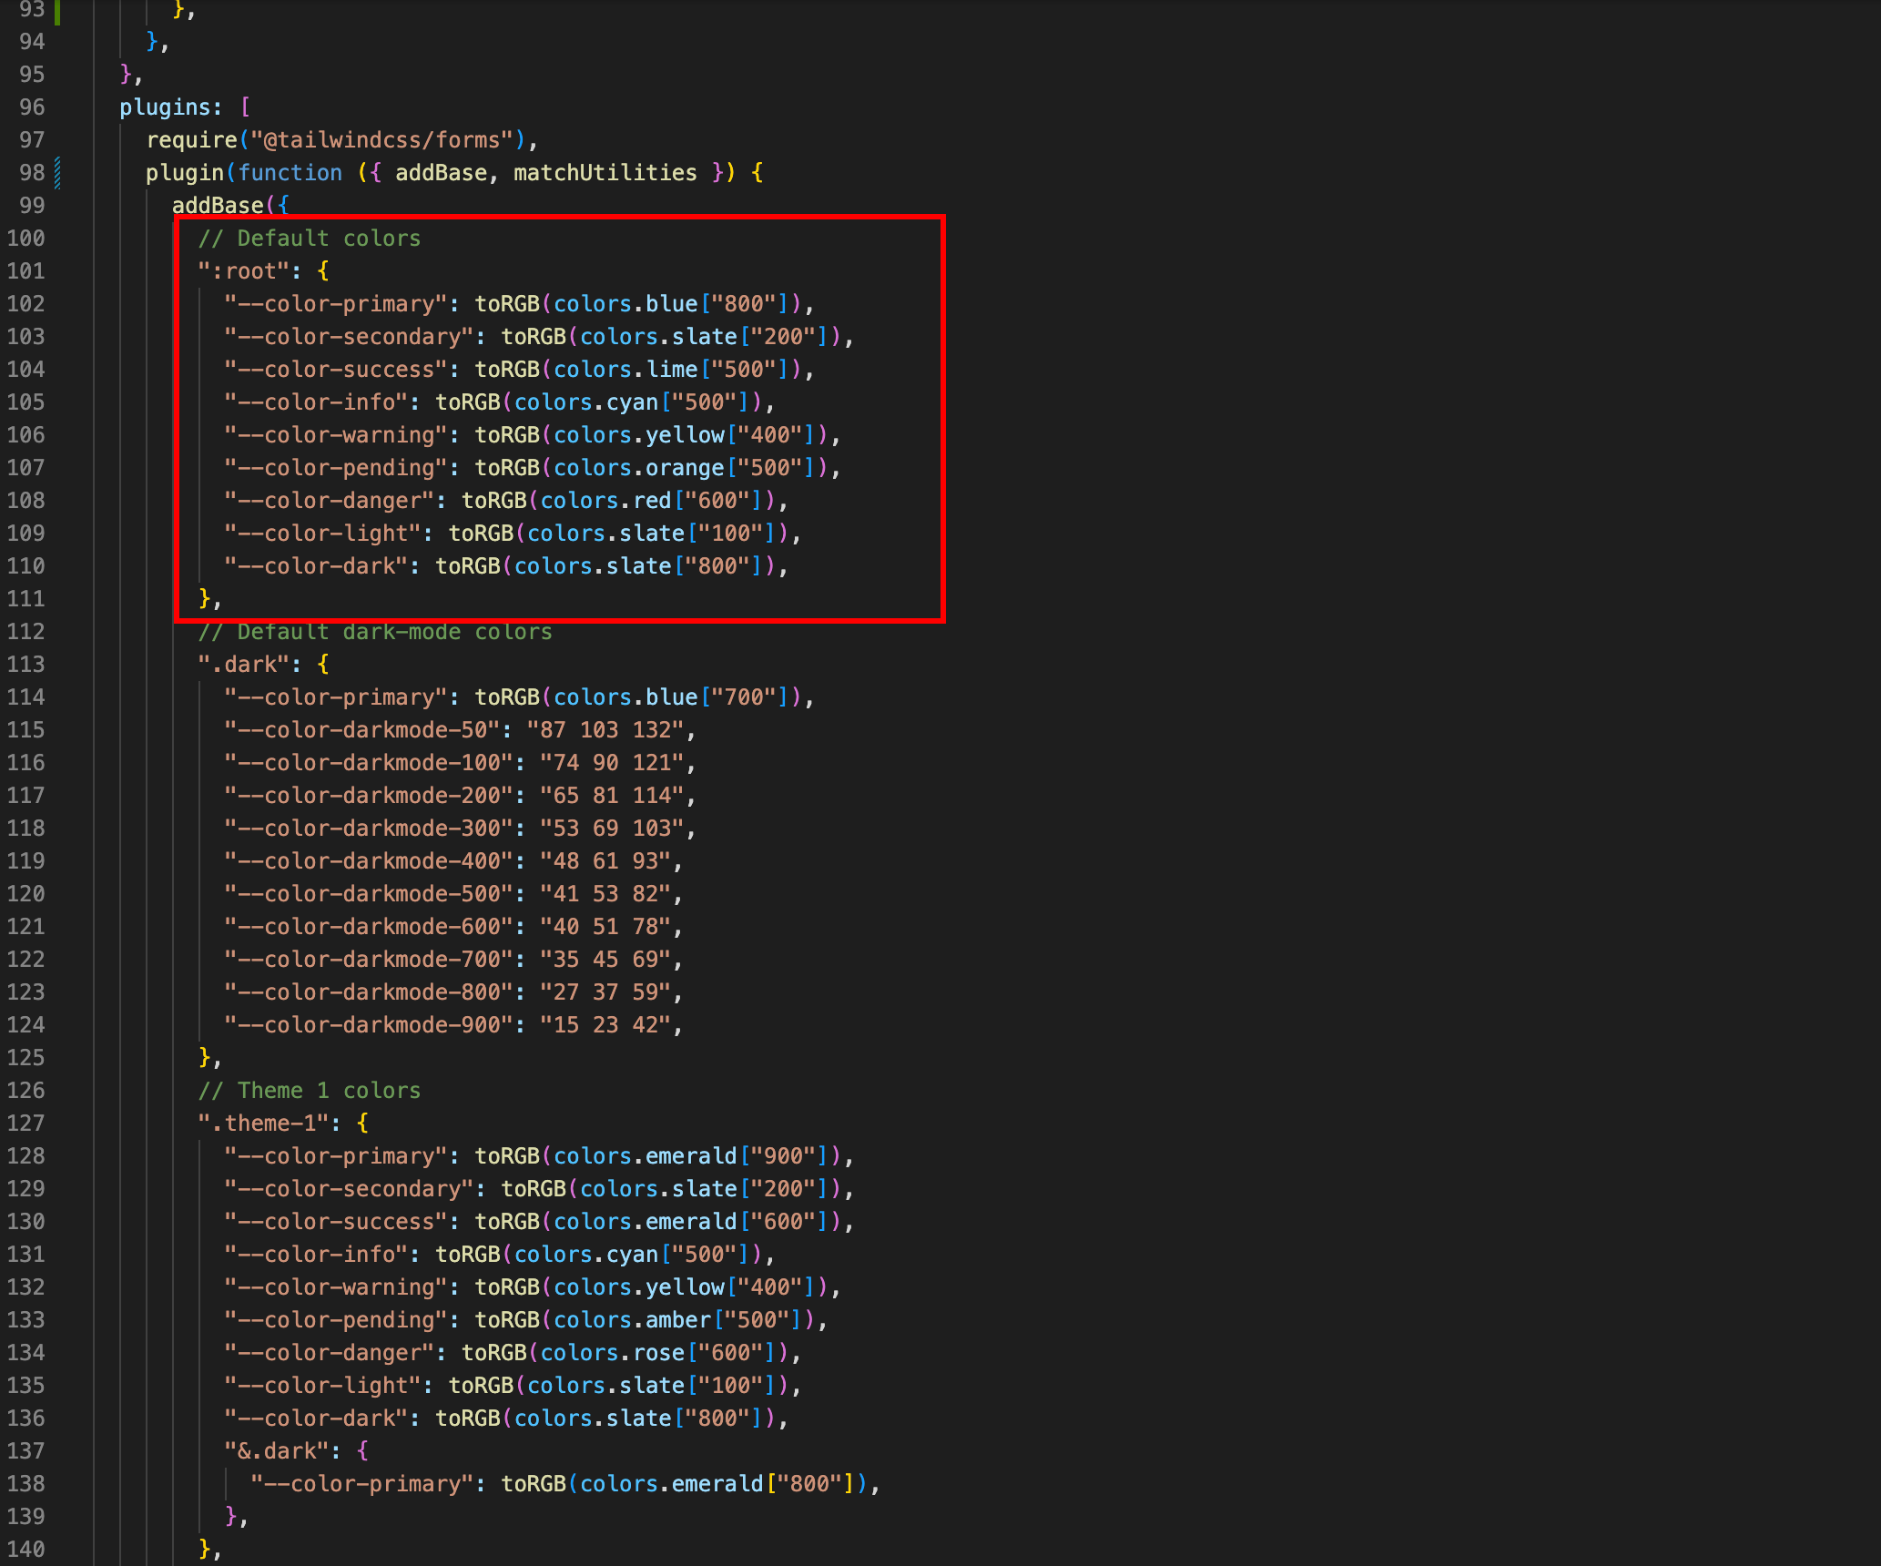Place cursor on the "// Default colors" comment
Screen dimensions: 1881x1566
310,239
